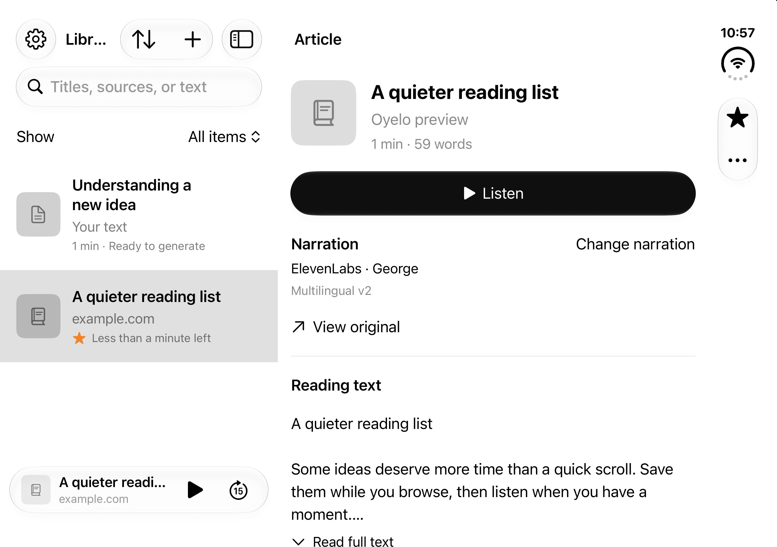777x547 pixels.
Task: Open the more options ellipsis menu
Action: click(x=738, y=160)
